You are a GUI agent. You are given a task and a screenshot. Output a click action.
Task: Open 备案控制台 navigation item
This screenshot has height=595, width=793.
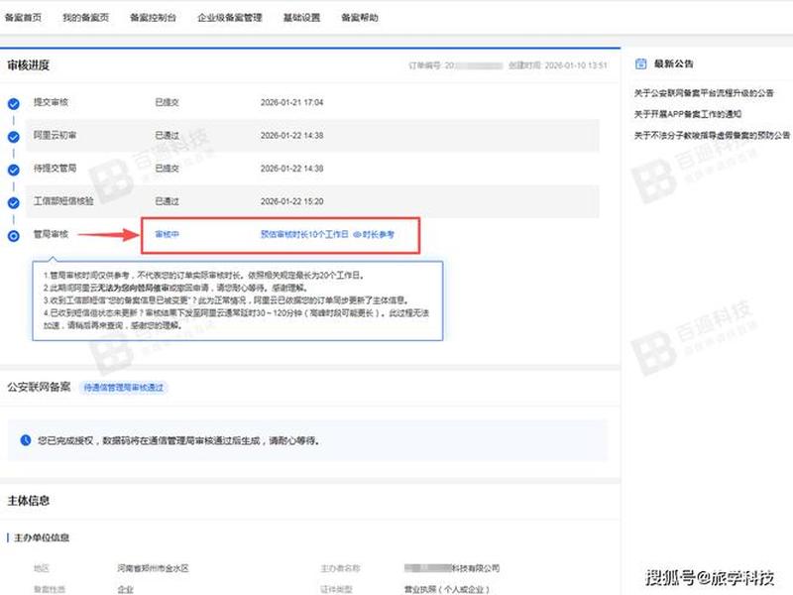pos(153,18)
